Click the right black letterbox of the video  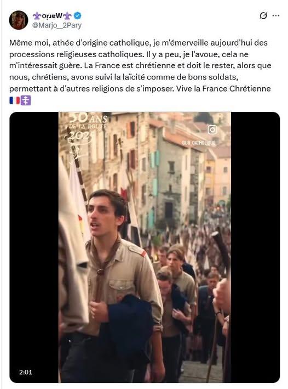tap(255, 247)
